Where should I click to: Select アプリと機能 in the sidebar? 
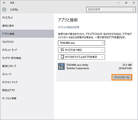coord(27,34)
